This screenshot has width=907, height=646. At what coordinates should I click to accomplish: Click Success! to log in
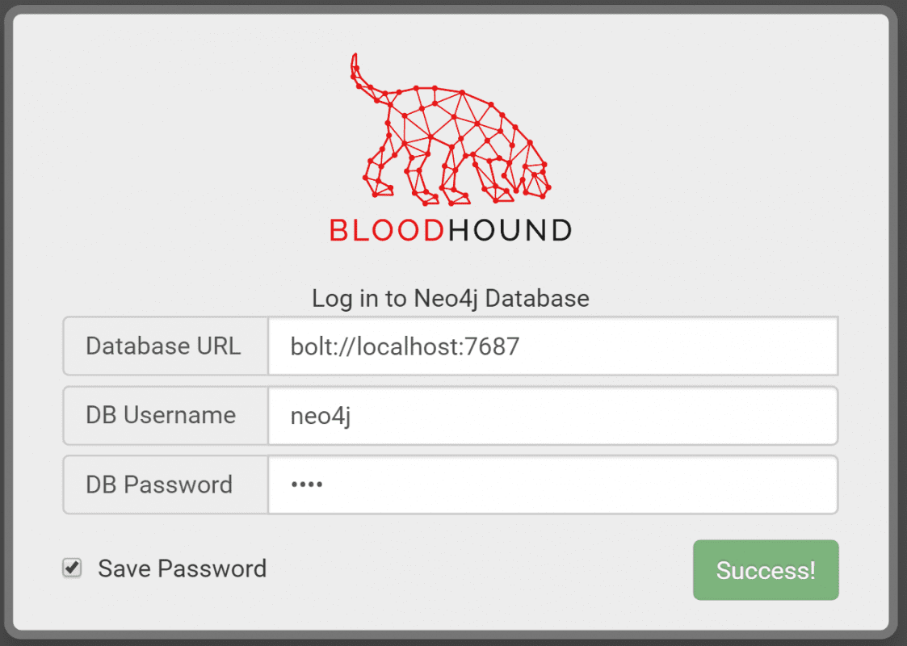coord(765,570)
